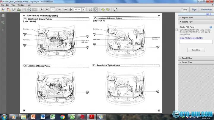Click the page number field showing 33
This screenshot has height=120, width=214.
click(52, 10)
